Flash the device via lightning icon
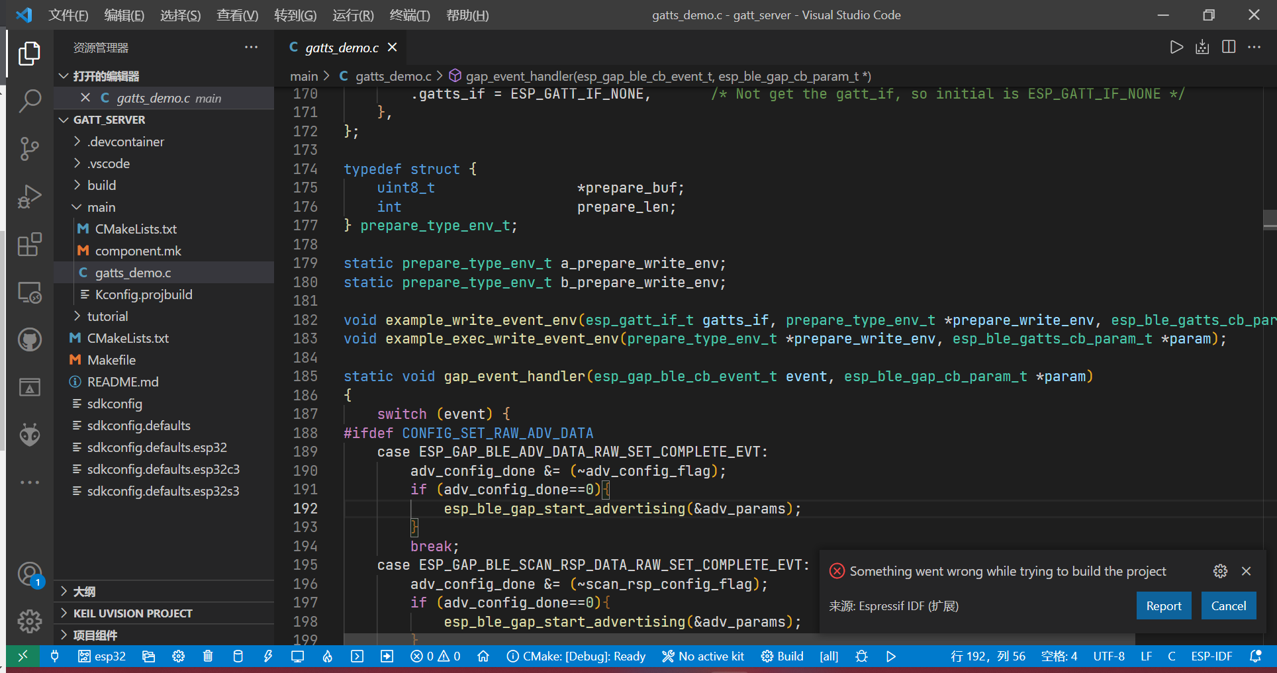This screenshot has width=1277, height=673. [267, 656]
